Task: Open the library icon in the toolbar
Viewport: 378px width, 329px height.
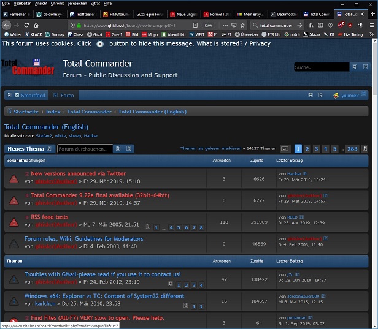Action: click(x=311, y=25)
